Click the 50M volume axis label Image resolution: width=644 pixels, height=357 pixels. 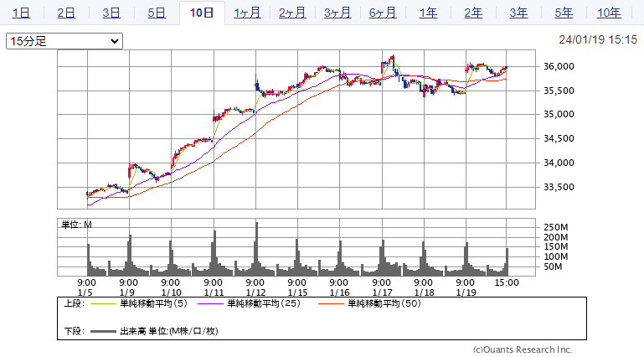[x=553, y=266]
